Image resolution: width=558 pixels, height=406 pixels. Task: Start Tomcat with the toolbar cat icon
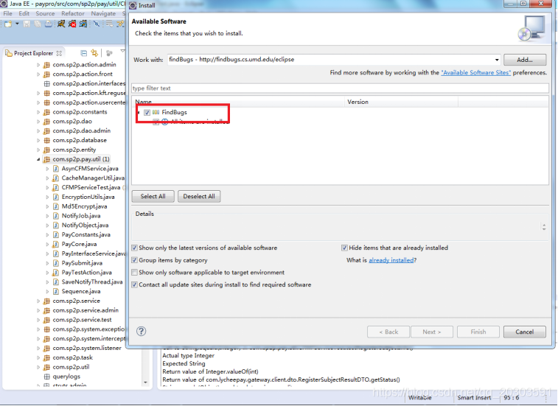[61, 24]
